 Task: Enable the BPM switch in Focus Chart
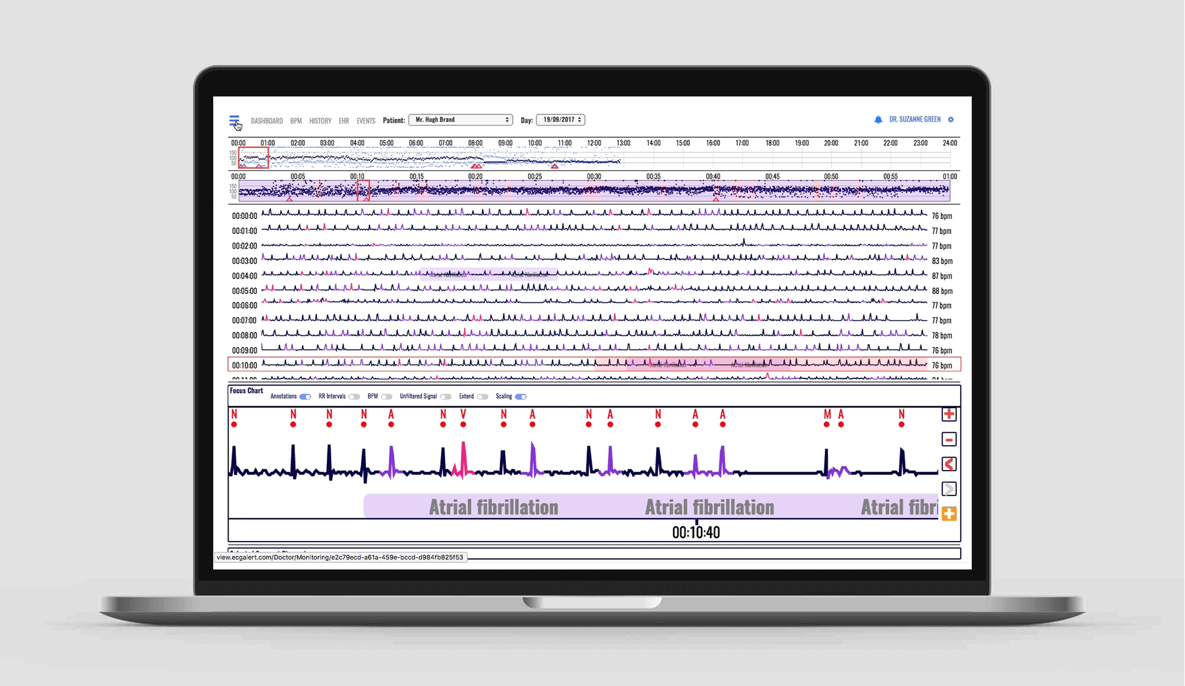point(387,397)
